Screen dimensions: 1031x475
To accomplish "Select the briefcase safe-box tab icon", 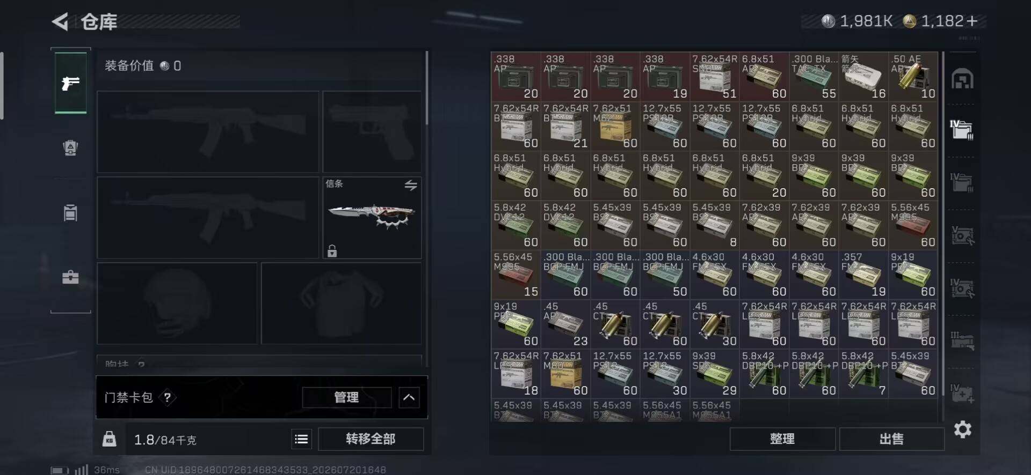I will click(70, 277).
